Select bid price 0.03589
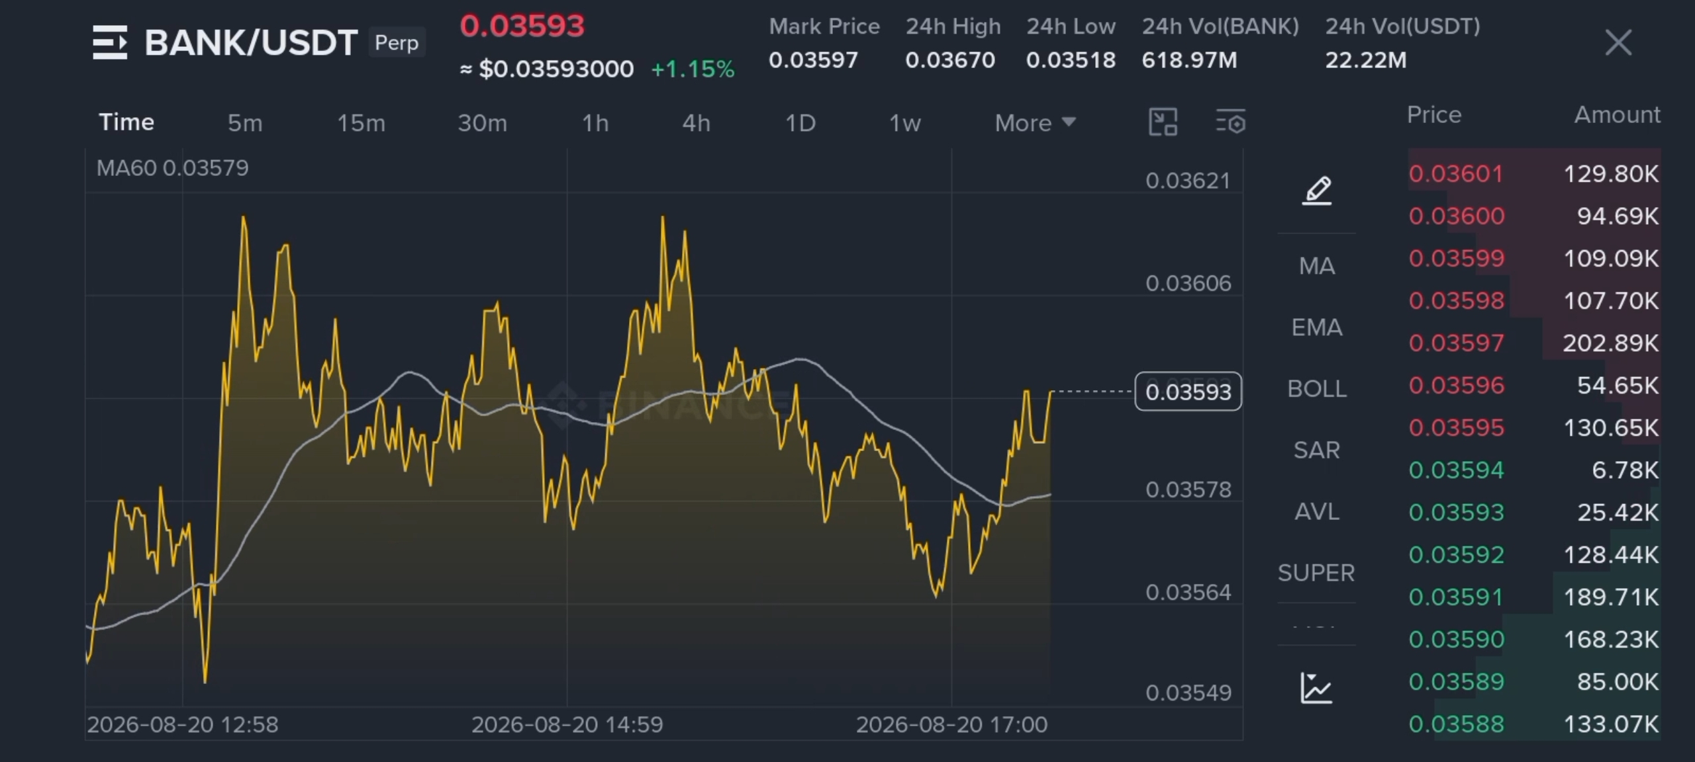1695x762 pixels. click(1456, 682)
